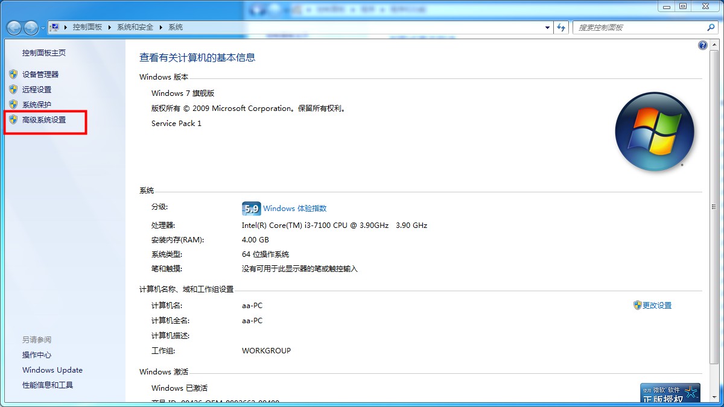
Task: Select 系统和安全 in the breadcrumb path
Action: point(135,27)
